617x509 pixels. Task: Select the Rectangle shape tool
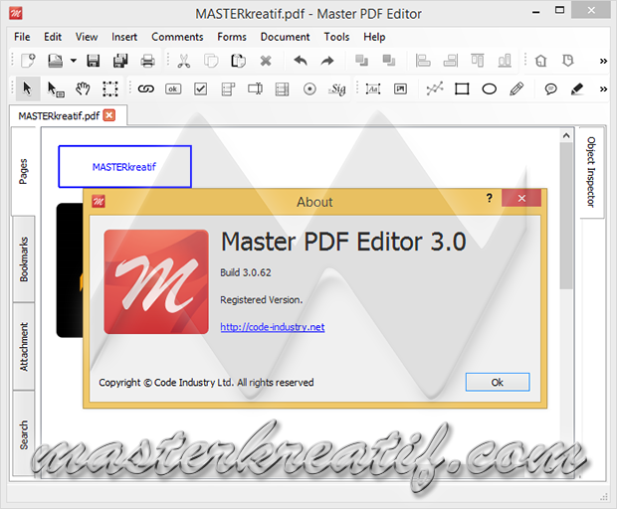[462, 89]
